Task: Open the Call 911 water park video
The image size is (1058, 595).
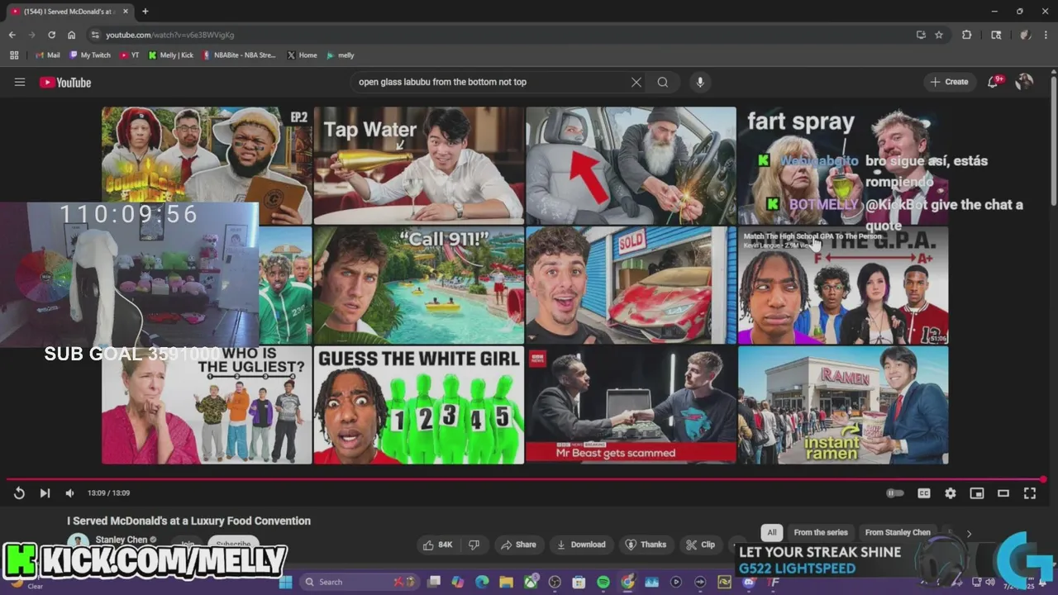Action: [x=418, y=285]
